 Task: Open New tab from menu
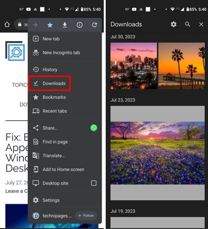(65, 39)
